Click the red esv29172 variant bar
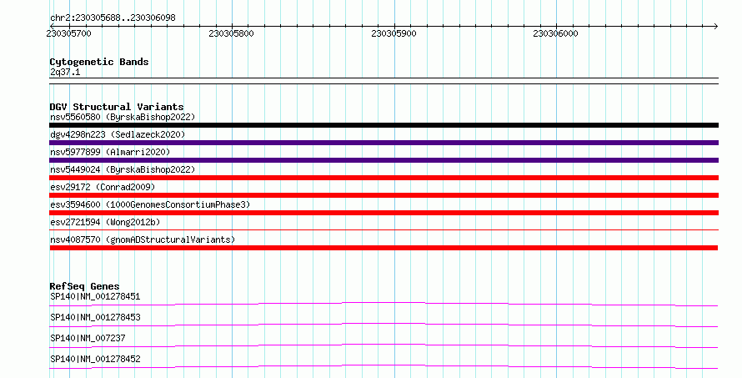 (384, 195)
